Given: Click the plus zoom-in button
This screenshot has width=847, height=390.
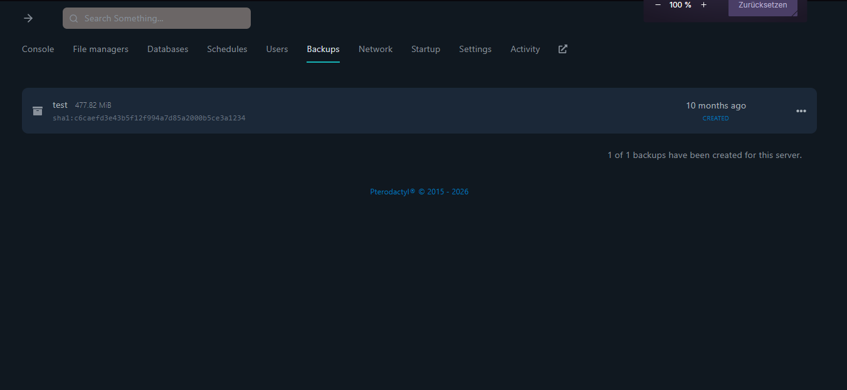Looking at the screenshot, I should [703, 5].
